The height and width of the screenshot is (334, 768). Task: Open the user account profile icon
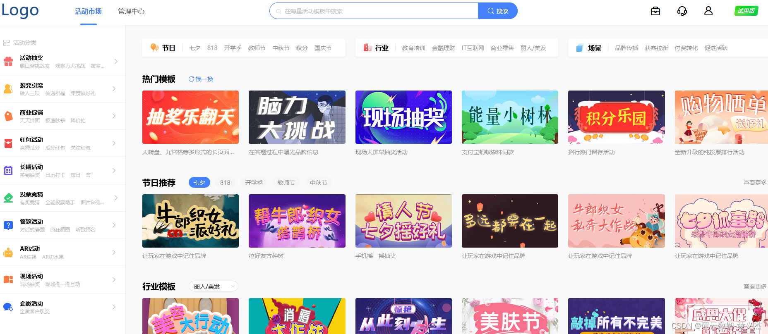coord(708,11)
